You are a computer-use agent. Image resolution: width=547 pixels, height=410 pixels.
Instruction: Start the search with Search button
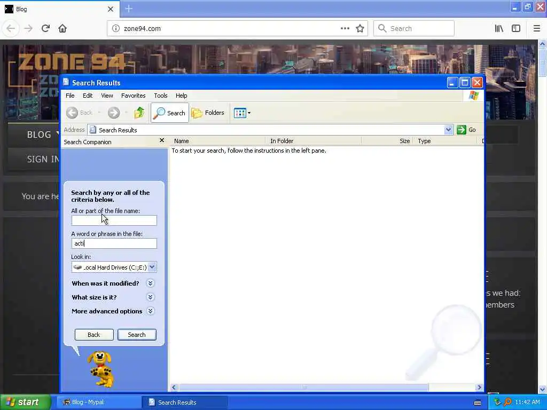[137, 335]
